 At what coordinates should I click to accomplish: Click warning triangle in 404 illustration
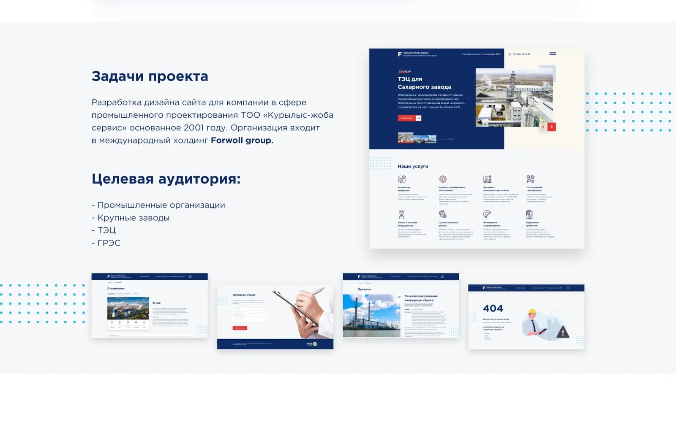tap(563, 333)
